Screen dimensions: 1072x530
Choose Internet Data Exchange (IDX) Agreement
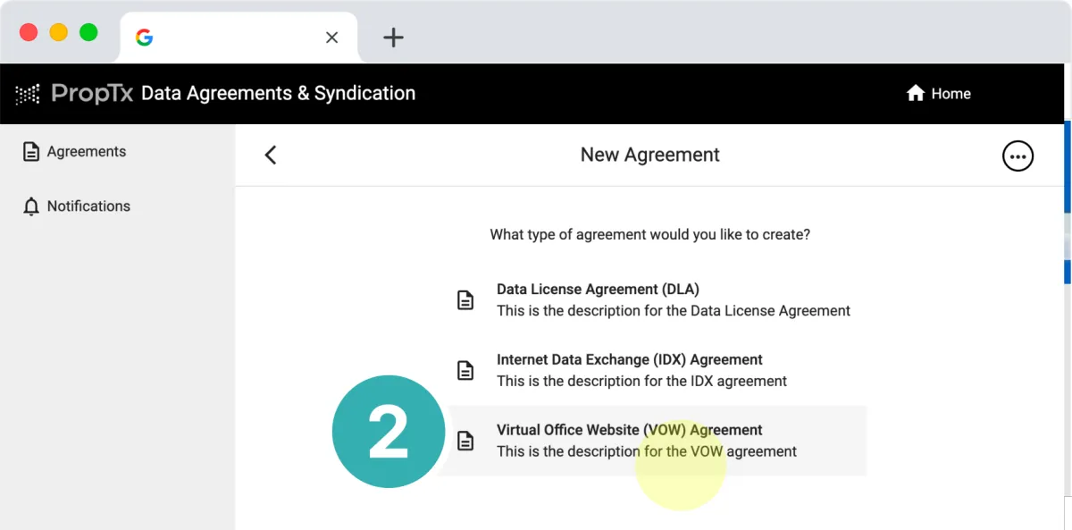657,370
